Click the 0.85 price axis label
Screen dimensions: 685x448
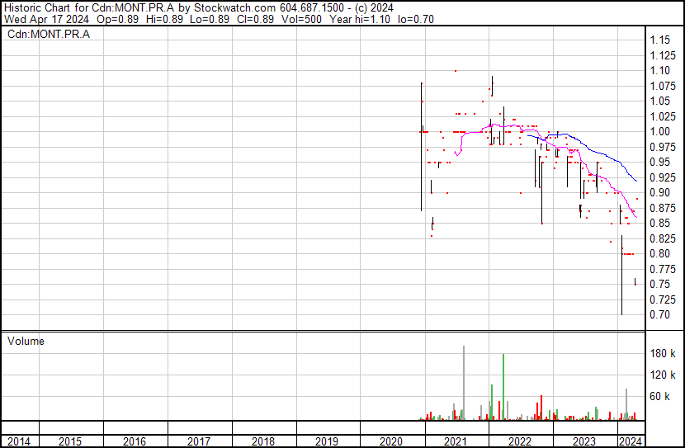click(x=659, y=223)
